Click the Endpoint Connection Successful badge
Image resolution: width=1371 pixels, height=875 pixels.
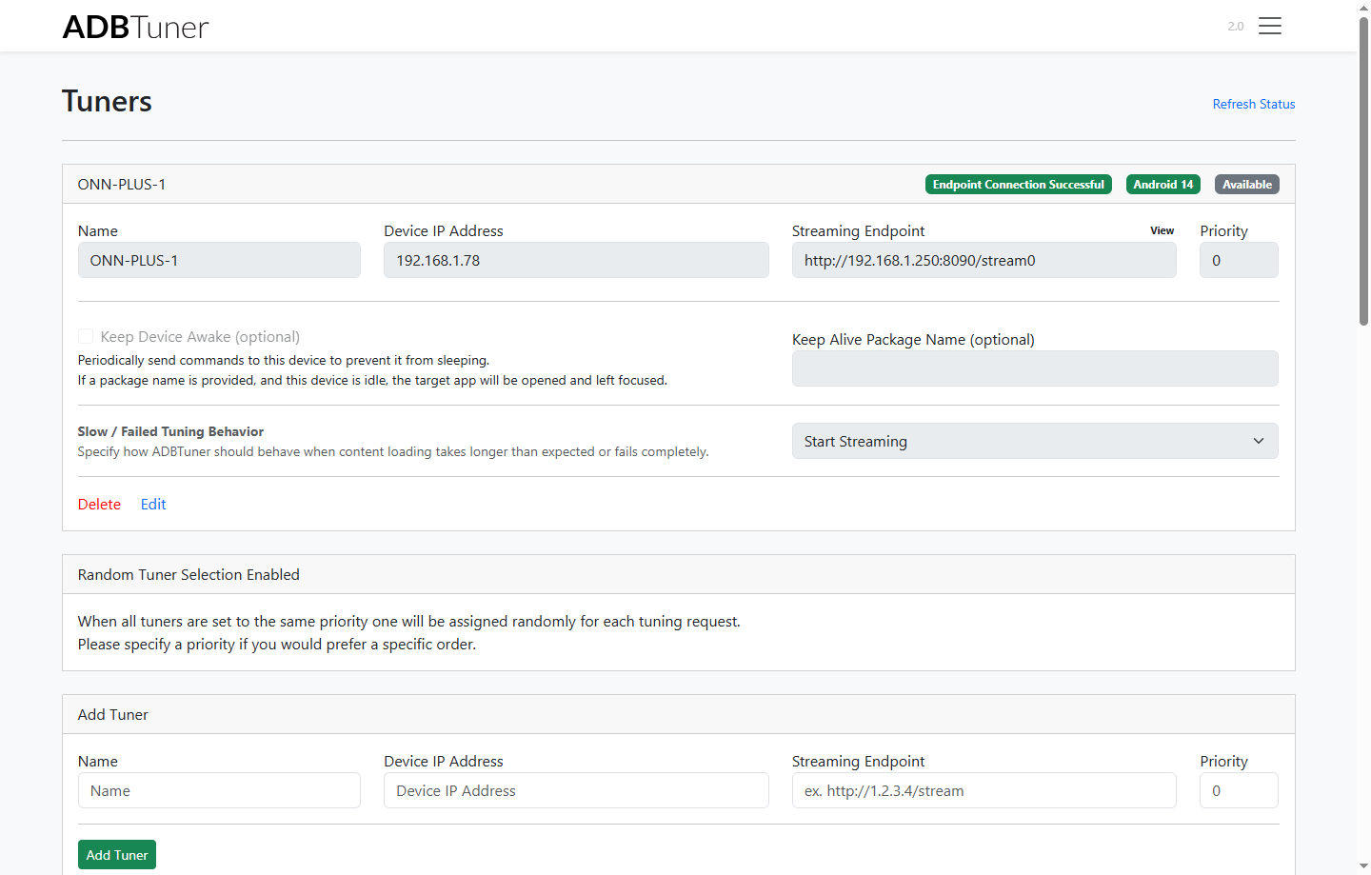[1018, 185]
